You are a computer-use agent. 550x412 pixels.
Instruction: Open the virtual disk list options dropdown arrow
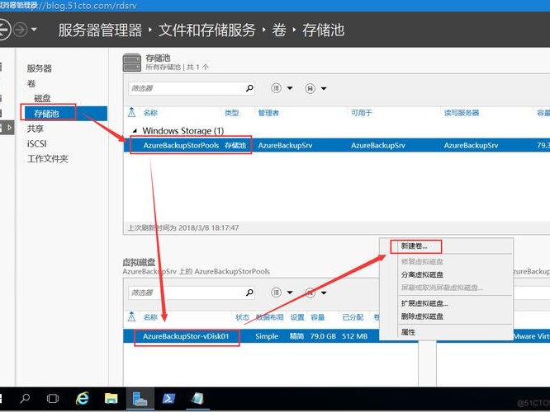click(x=290, y=293)
